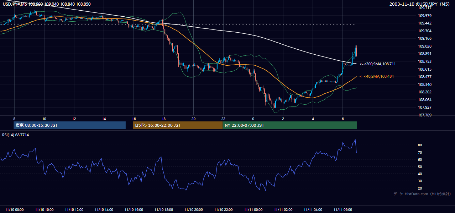455x213 pixels.
Task: Click hour label 14 under the price chart
Action: pyautogui.click(x=104, y=119)
